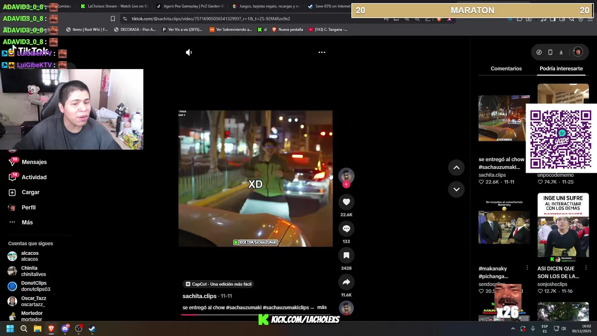Click the download icon in top pill
This screenshot has width=597, height=336.
561,52
